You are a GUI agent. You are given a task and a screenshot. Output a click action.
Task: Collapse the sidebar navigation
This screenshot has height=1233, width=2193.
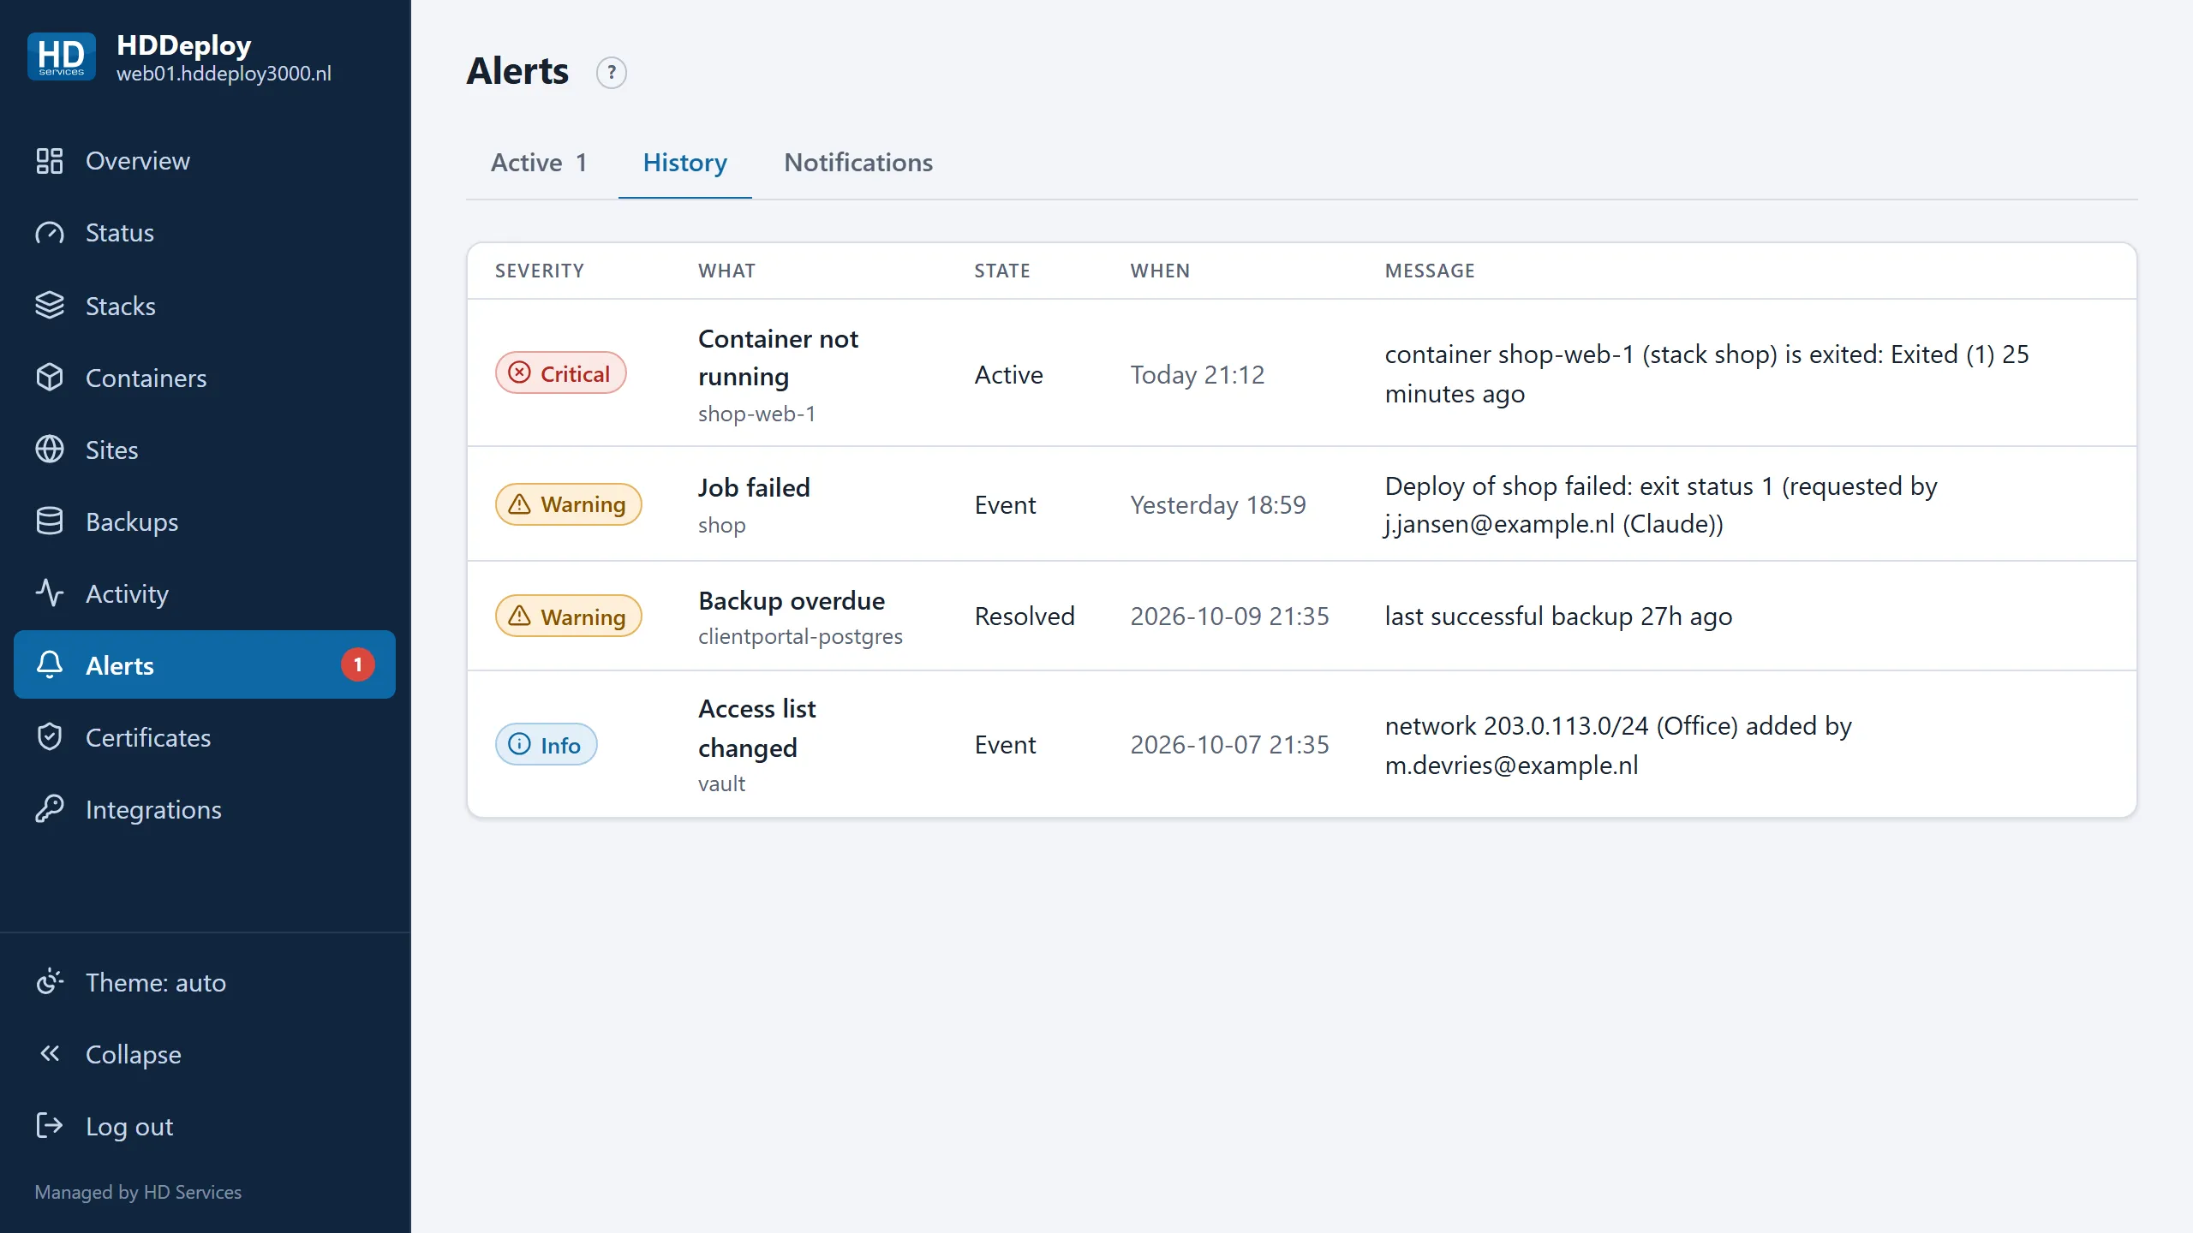pyautogui.click(x=205, y=1054)
